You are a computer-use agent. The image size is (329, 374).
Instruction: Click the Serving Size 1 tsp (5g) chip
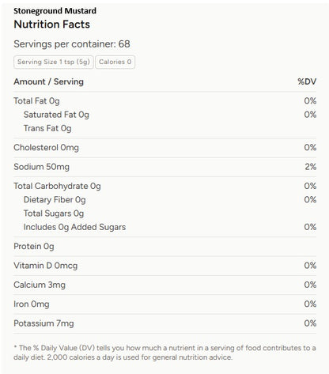[x=54, y=62]
